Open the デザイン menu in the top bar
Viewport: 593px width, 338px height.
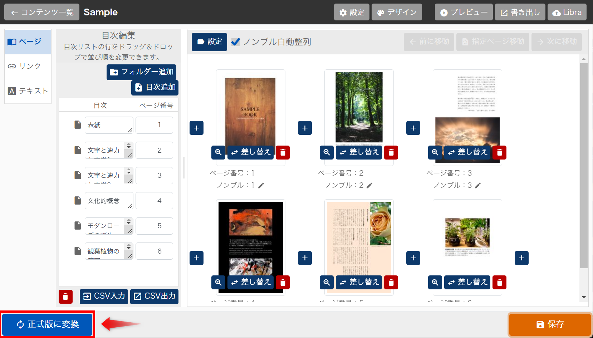point(397,13)
